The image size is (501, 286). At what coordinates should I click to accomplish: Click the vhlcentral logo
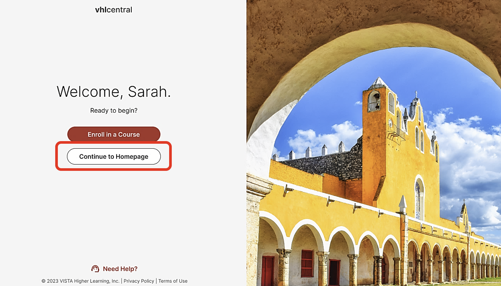point(114,10)
